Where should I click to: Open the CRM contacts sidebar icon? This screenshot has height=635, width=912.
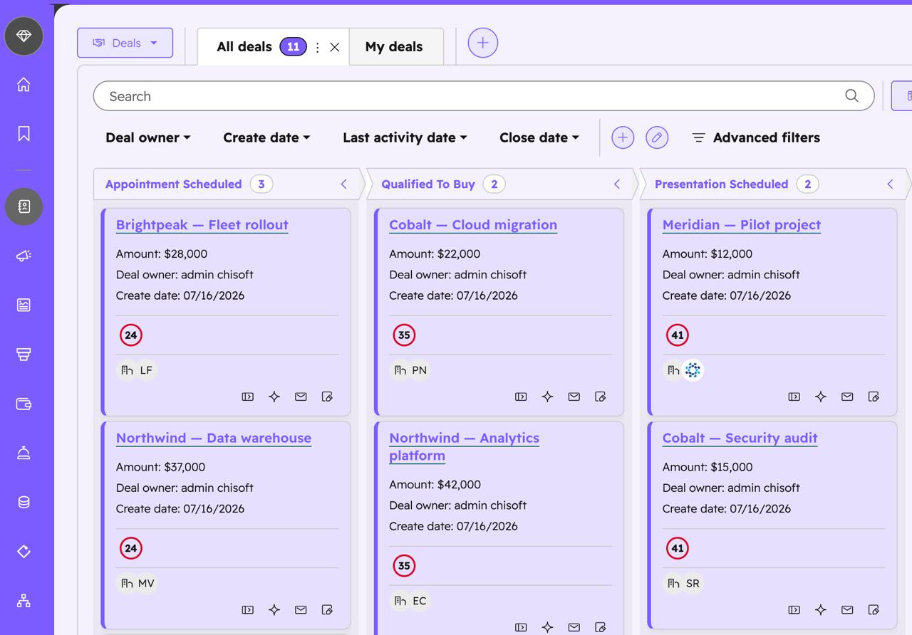[x=24, y=206]
